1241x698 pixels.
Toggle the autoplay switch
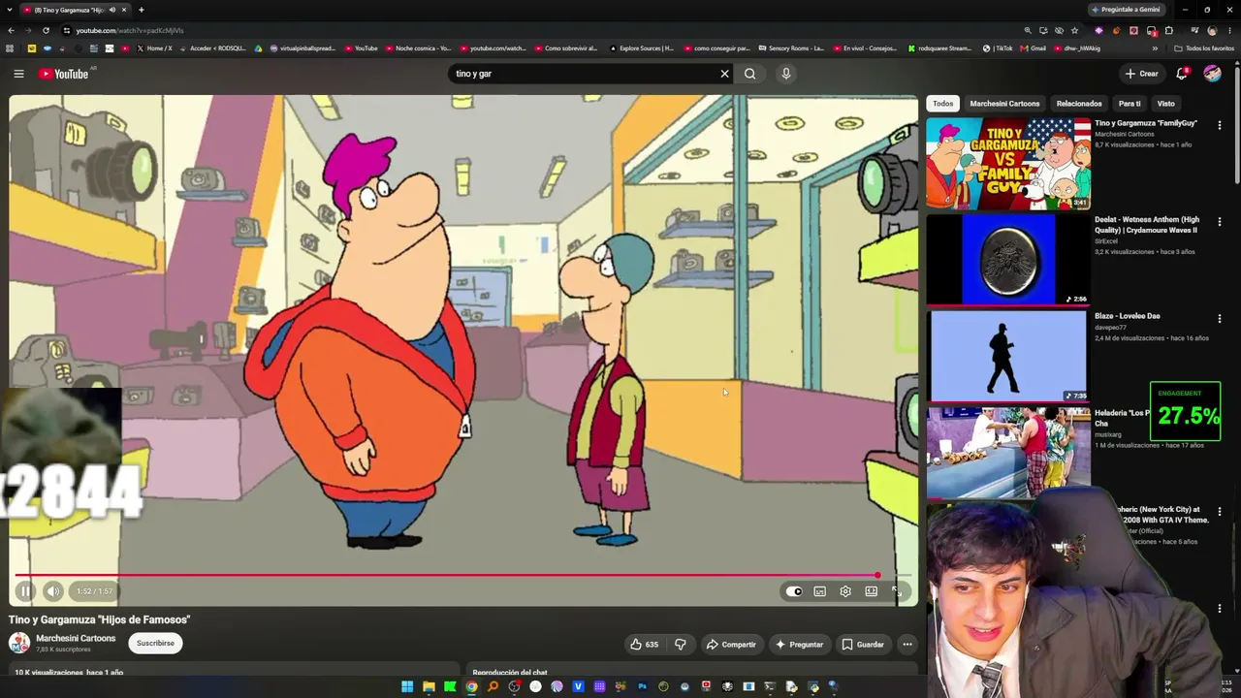pyautogui.click(x=794, y=591)
